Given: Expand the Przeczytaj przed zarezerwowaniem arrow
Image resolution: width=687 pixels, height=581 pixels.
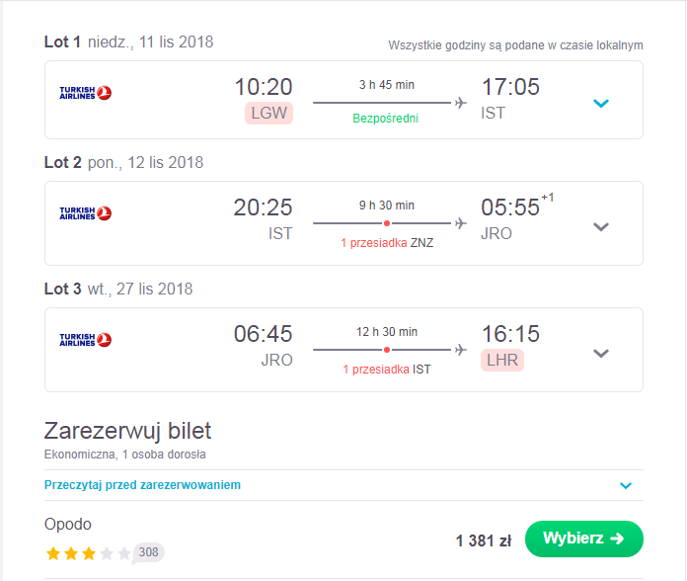Looking at the screenshot, I should click(626, 485).
